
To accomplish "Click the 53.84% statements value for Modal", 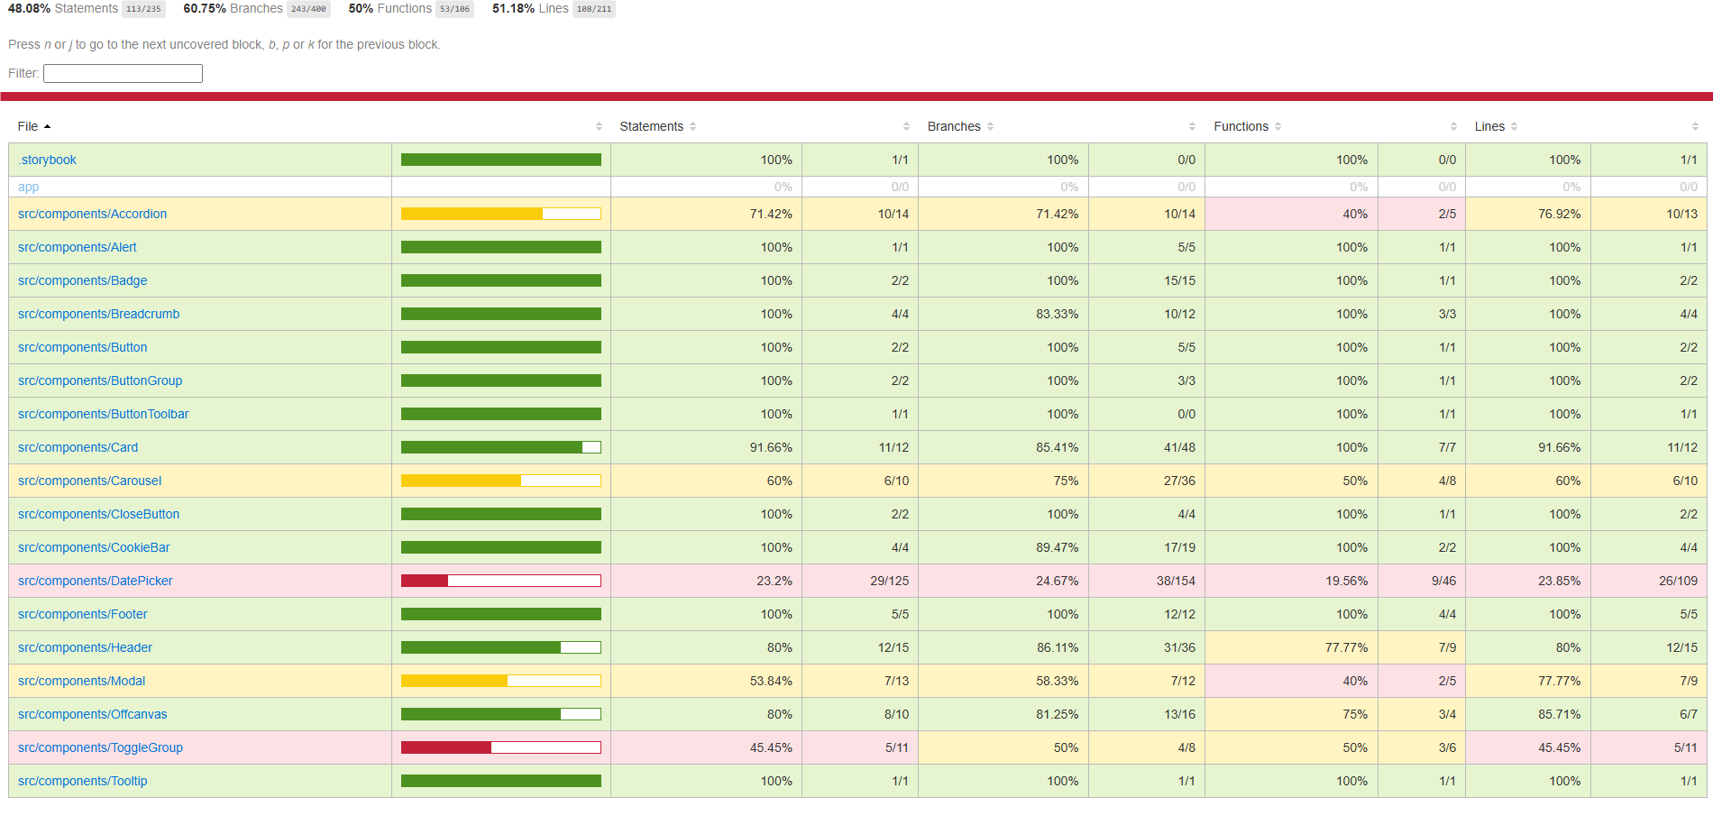I will click(771, 681).
